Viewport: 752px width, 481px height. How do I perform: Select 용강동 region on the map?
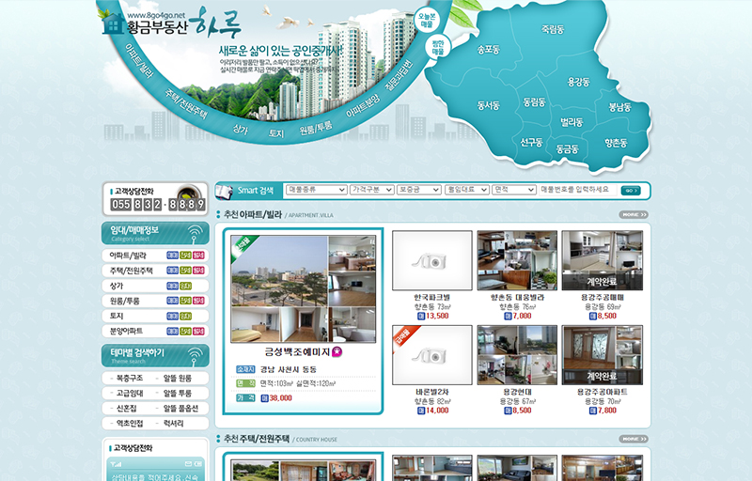point(578,83)
